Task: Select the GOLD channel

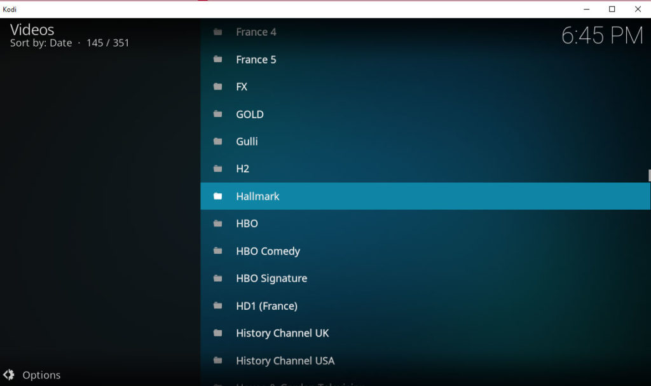Action: 249,114
